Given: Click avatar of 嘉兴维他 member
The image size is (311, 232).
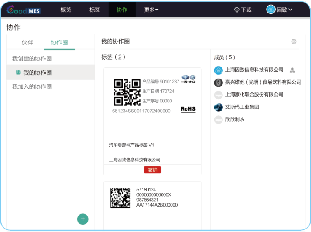Looking at the screenshot, I should pyautogui.click(x=219, y=83).
